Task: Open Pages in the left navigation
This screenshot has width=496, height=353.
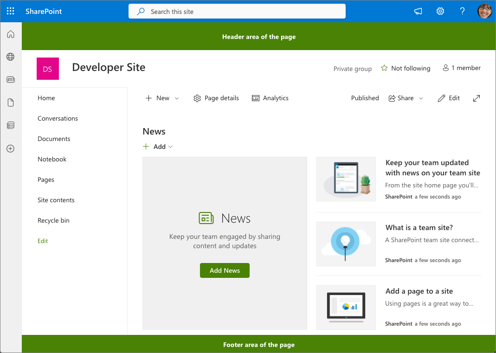Action: pyautogui.click(x=46, y=180)
